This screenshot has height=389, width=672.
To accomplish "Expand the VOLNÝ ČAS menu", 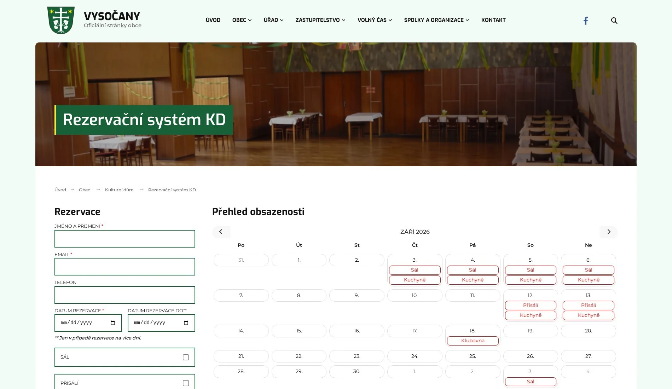I will click(375, 20).
